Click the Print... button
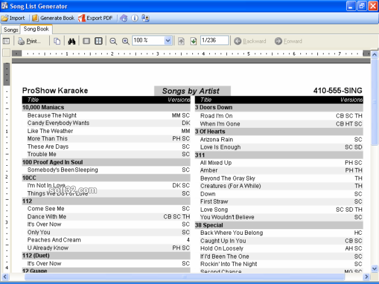The width and height of the screenshot is (379, 284). 29,41
